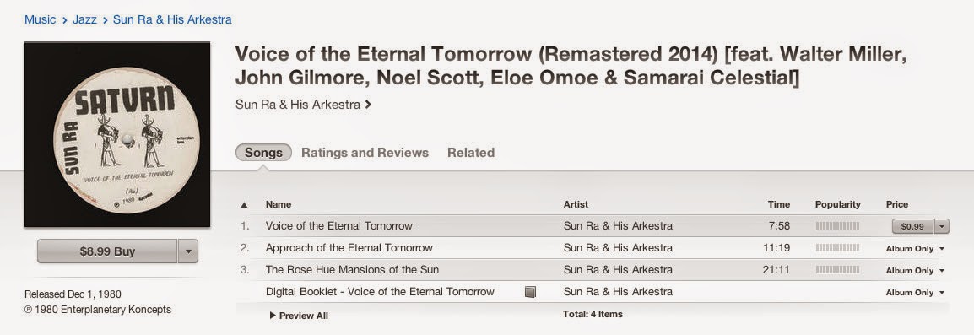Click the sort arrow in track number column

coord(244,204)
